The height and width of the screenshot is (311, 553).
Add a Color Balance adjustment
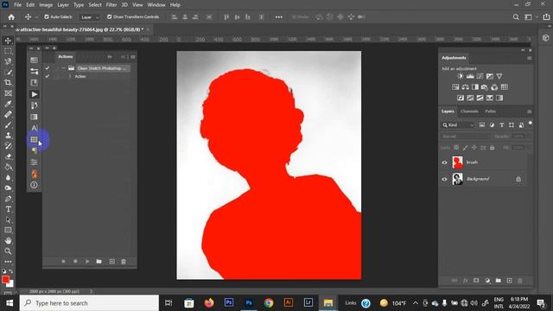click(x=466, y=87)
